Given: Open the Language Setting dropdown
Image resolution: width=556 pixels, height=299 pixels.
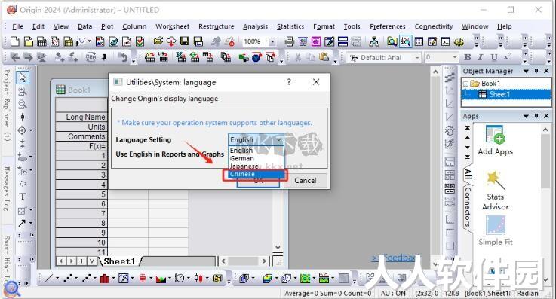Looking at the screenshot, I should [x=256, y=139].
